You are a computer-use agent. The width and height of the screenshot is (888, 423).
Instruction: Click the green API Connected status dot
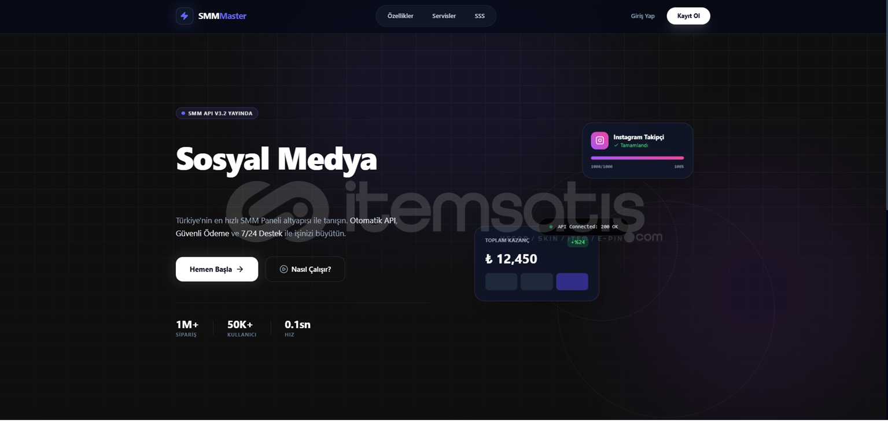tap(551, 227)
